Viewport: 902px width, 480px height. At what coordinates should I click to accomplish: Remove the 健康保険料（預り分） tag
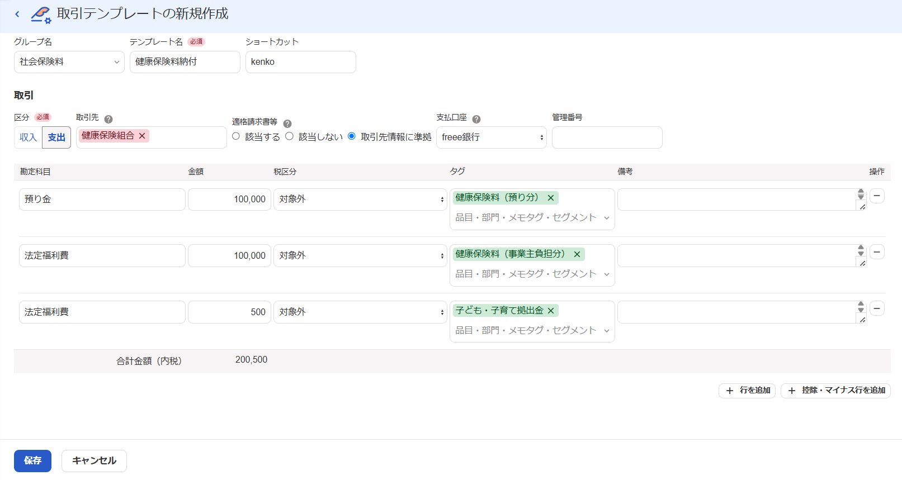point(551,198)
